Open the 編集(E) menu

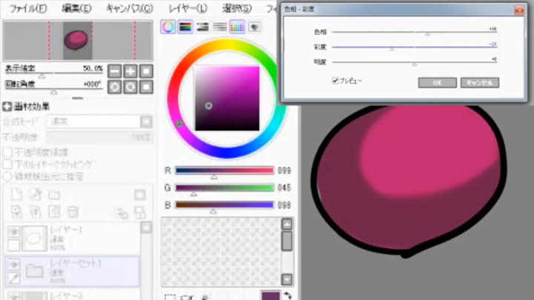76,8
